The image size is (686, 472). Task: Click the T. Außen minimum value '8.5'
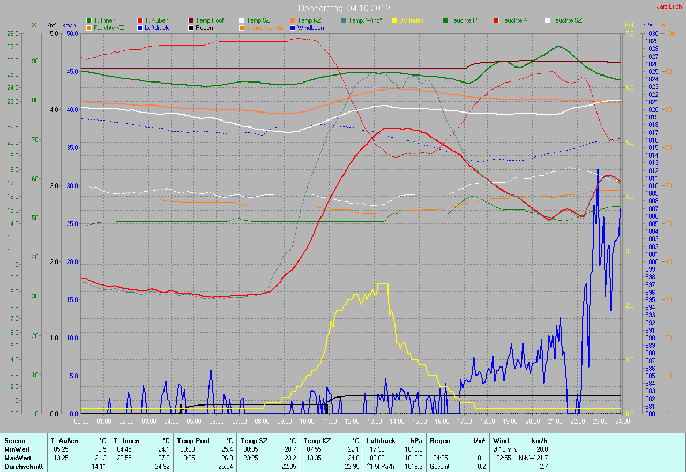click(102, 449)
